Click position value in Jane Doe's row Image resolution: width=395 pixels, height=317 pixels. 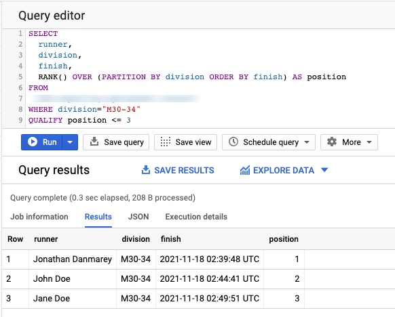click(284, 299)
